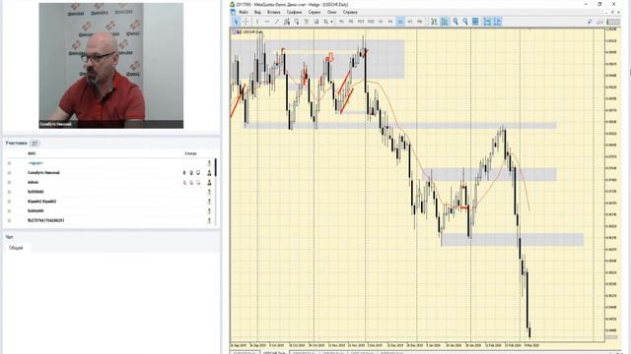Viewport: 631px width, 354px height.
Task: Set timeframe to H1
Action: (x=381, y=22)
